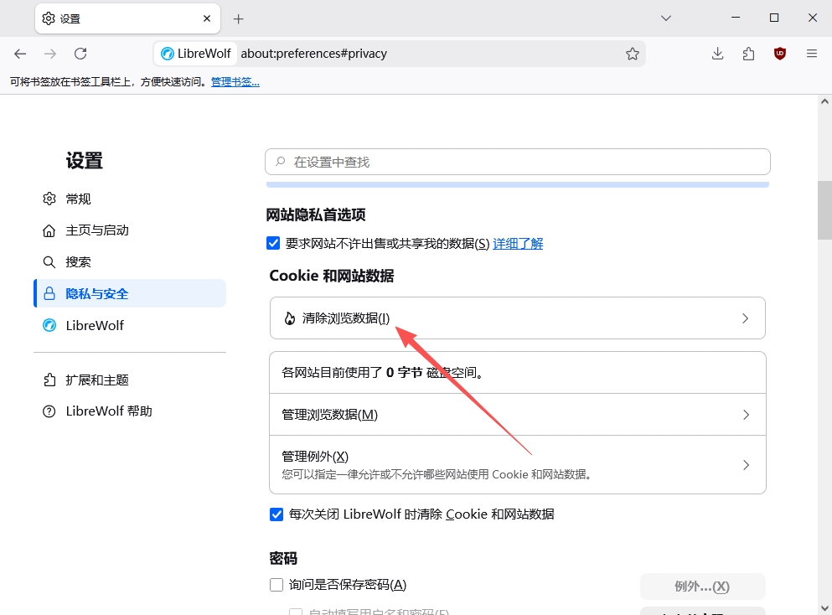Maximize the browser window
This screenshot has width=832, height=615.
tap(774, 18)
